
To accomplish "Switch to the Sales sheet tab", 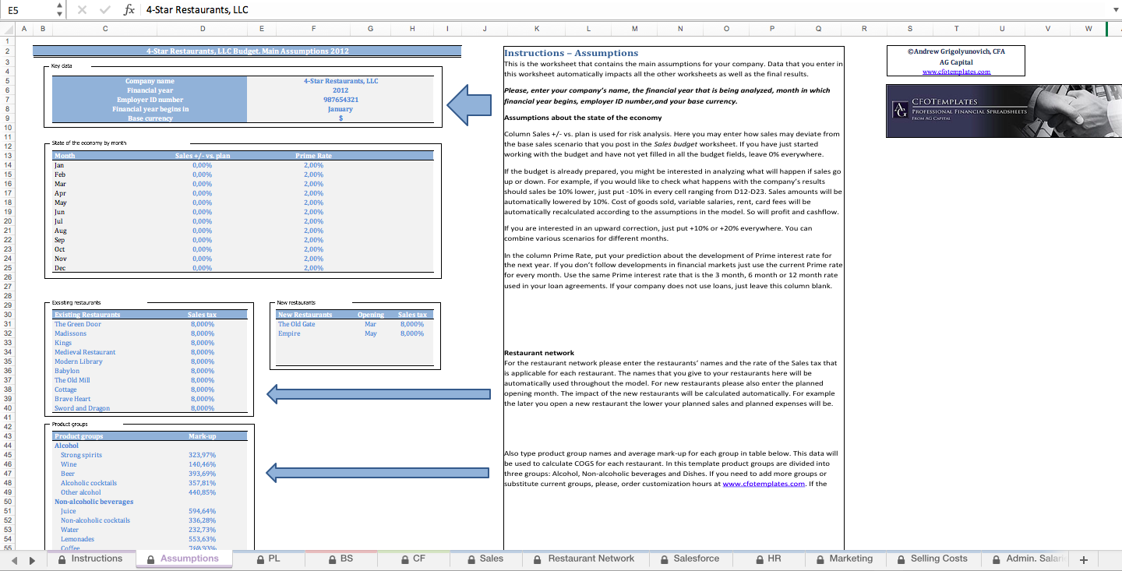I will 485,559.
